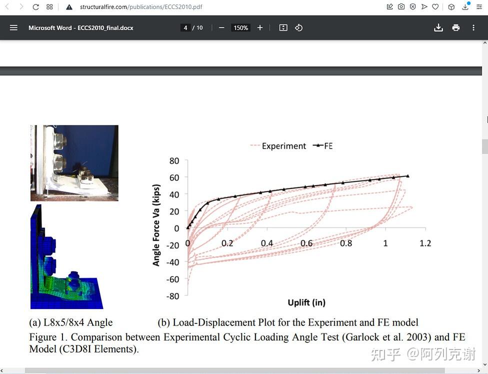488x374 pixels.
Task: Fit the page to the viewer window
Action: pyautogui.click(x=283, y=27)
